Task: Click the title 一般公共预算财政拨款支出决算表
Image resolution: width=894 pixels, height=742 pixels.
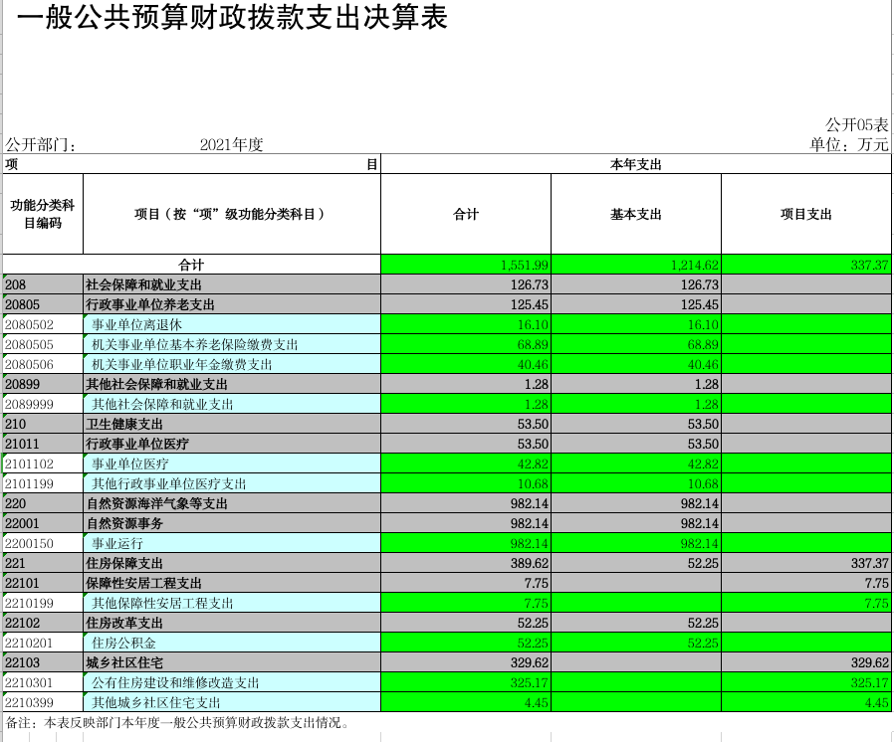Action: click(x=232, y=17)
